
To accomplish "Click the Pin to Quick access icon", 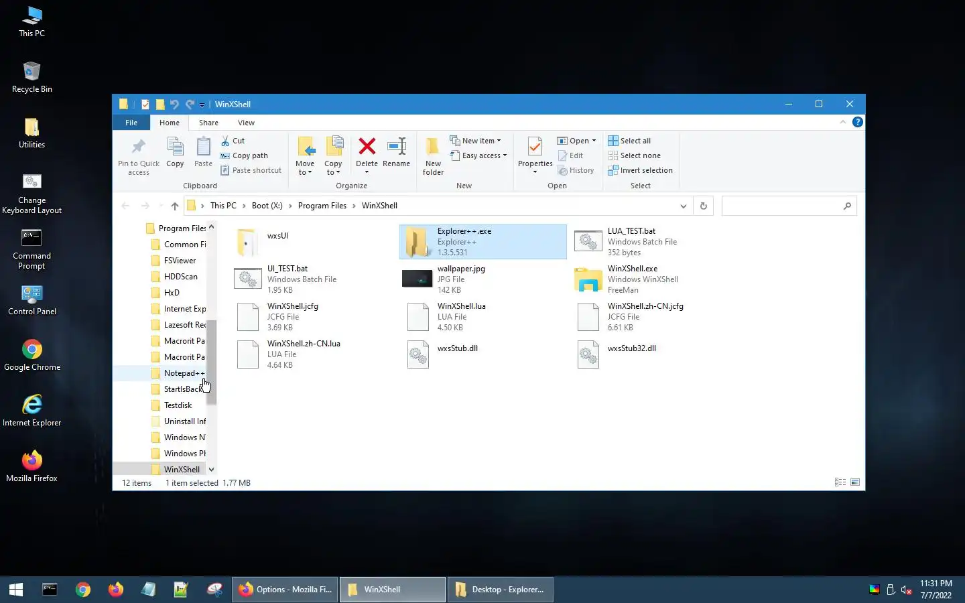I will pos(139,155).
